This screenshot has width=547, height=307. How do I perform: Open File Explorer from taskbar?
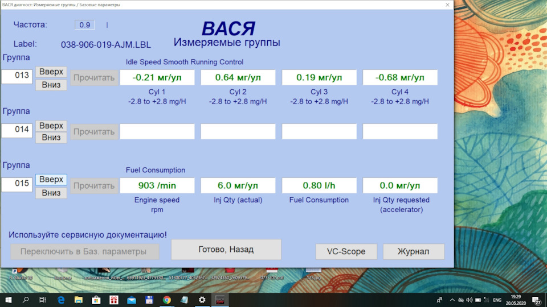tap(79, 300)
